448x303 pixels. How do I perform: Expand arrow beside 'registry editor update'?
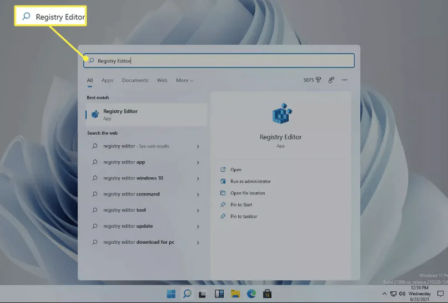pos(198,227)
